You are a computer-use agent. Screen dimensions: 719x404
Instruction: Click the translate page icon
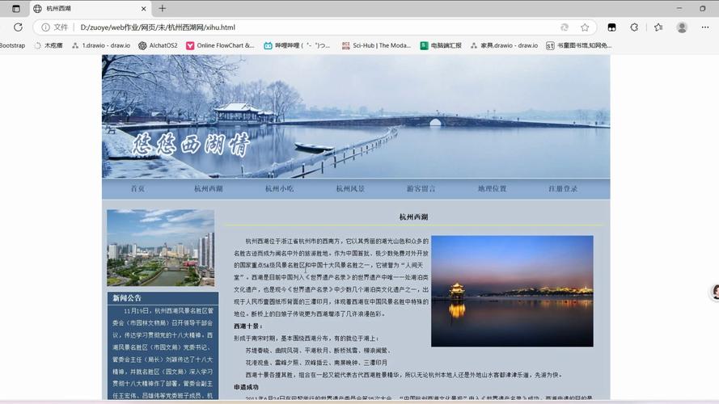[565, 27]
